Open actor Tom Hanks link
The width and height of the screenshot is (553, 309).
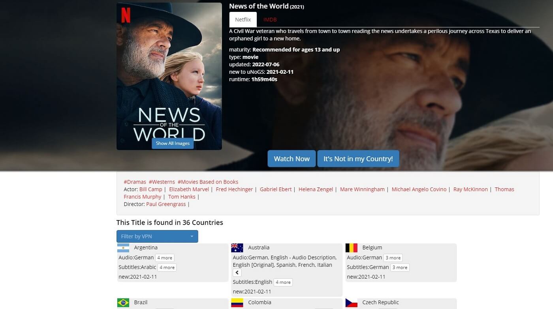click(182, 197)
